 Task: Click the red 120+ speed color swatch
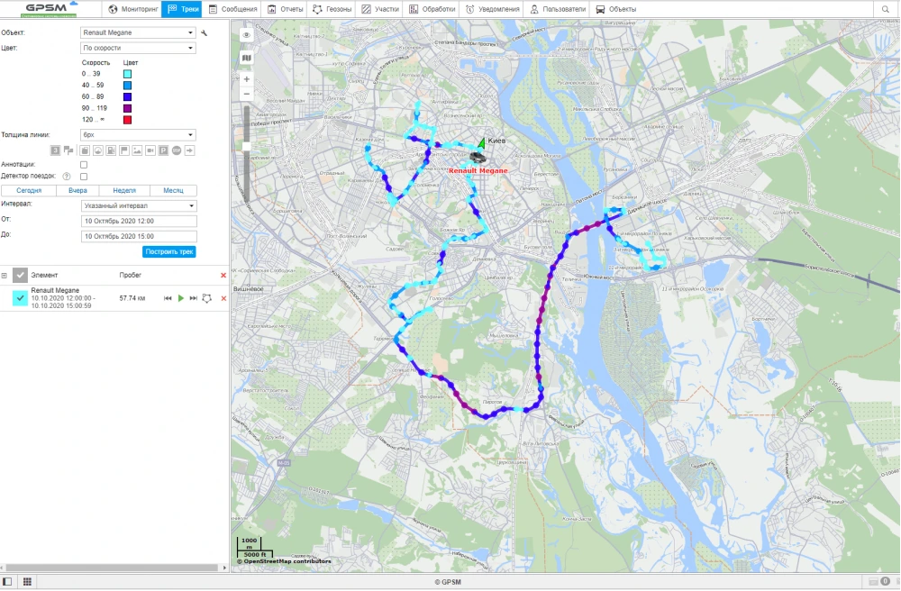point(128,119)
